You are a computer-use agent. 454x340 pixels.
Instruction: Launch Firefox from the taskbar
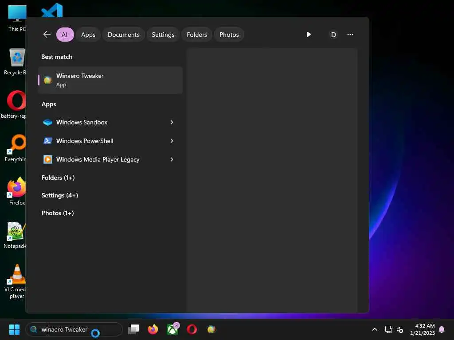[153, 329]
